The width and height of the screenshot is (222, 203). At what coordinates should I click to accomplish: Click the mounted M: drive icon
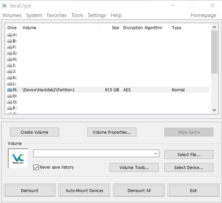tap(10, 90)
